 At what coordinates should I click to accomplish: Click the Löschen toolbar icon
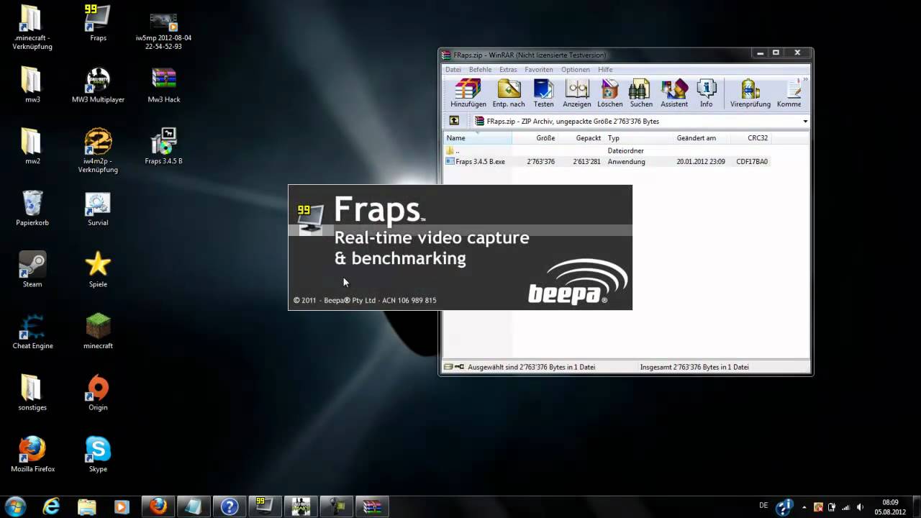610,94
